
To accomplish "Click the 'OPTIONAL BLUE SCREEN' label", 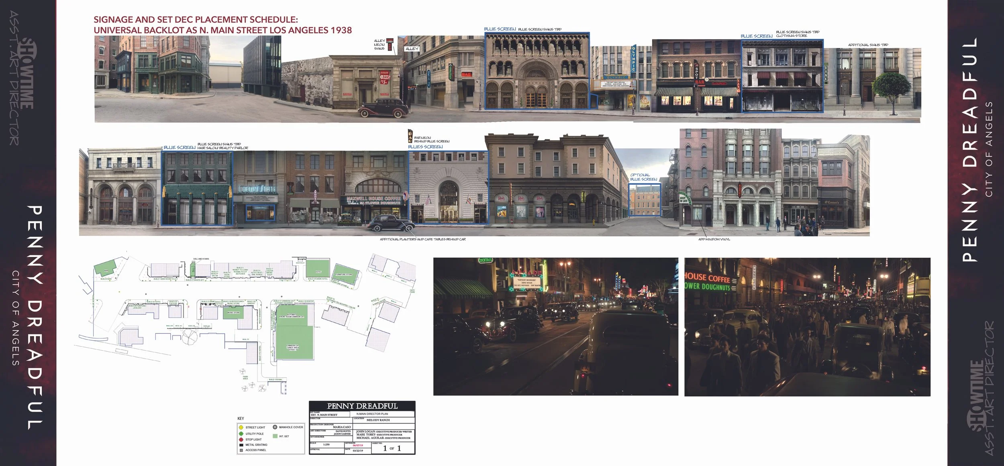I will click(644, 177).
